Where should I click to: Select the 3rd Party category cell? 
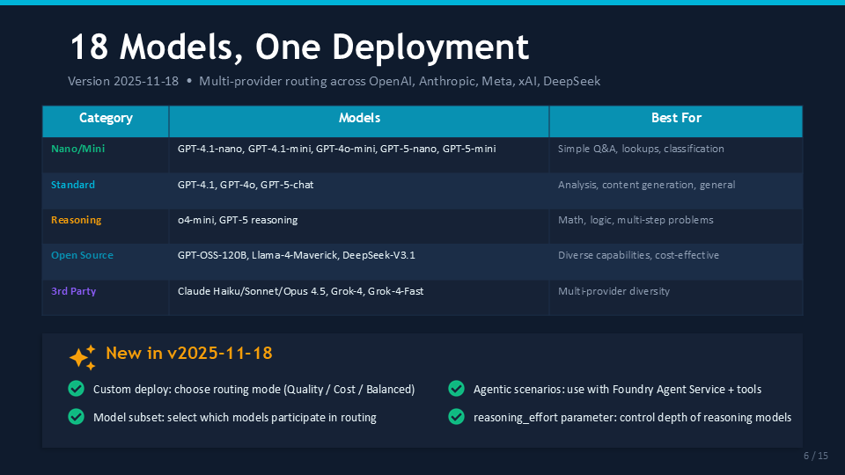[x=106, y=297]
